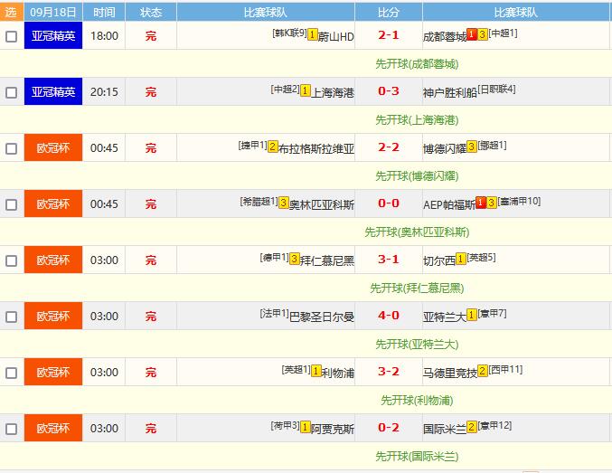
Task: Click 欧冠杯 tag on 巴黎圣日尔曼 row
Action: pyautogui.click(x=53, y=316)
